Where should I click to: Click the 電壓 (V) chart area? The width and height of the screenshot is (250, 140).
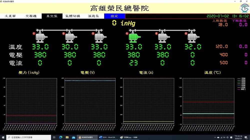coord(90,101)
